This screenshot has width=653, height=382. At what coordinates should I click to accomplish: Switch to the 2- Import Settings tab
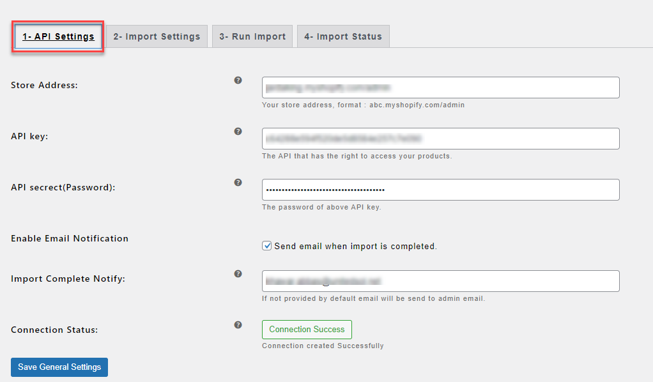(157, 36)
